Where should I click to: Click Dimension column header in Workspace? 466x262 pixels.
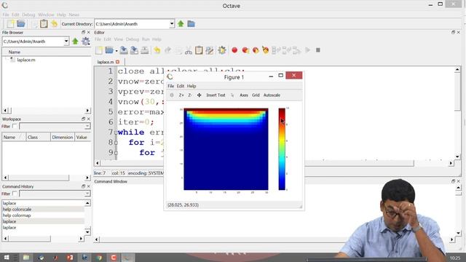62,138
